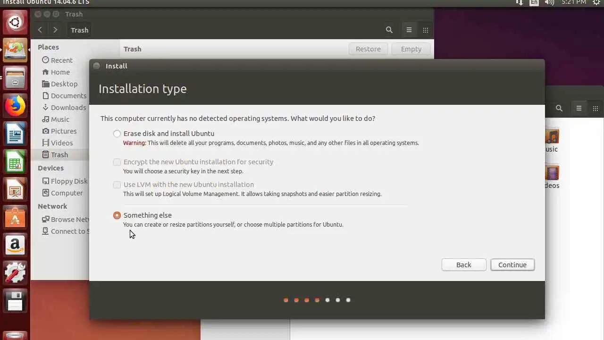This screenshot has height=340, width=604.
Task: Switch Trash window to list view
Action: [409, 30]
